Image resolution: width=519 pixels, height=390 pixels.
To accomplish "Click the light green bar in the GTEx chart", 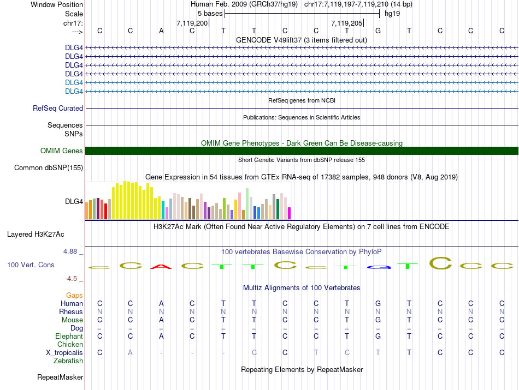I will tap(247, 203).
